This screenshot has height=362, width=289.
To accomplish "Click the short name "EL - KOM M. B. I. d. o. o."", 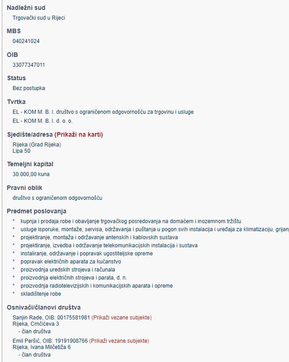I will point(43,121).
